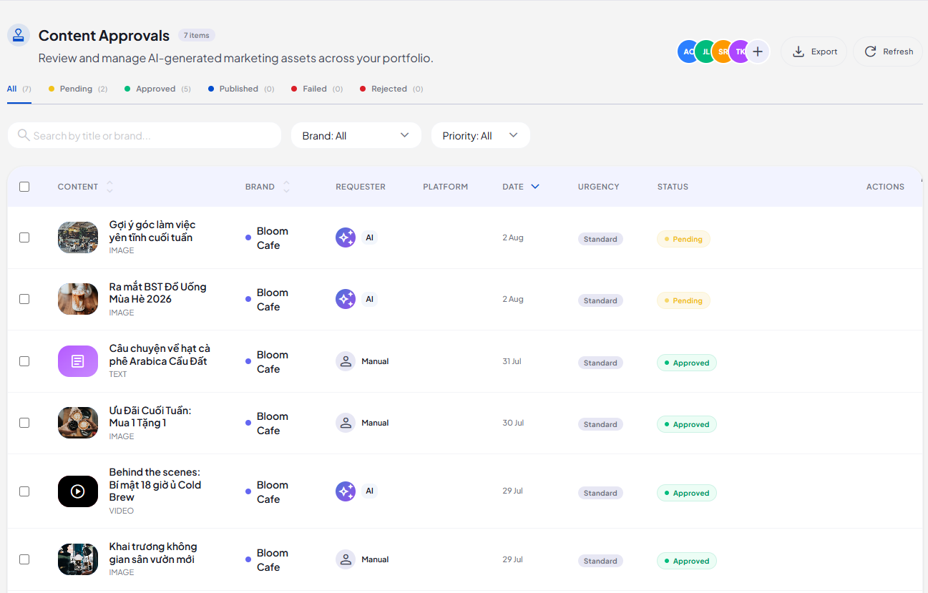Click the AI sparkle icon in first row

coord(346,237)
